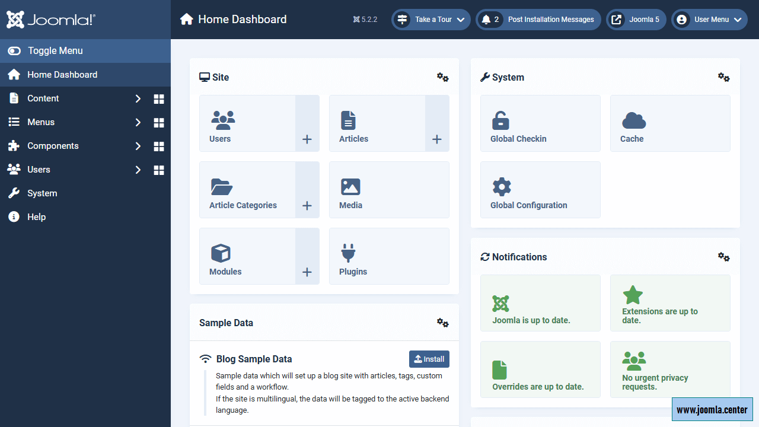Add a new module with plus
This screenshot has width=759, height=427.
pos(307,256)
